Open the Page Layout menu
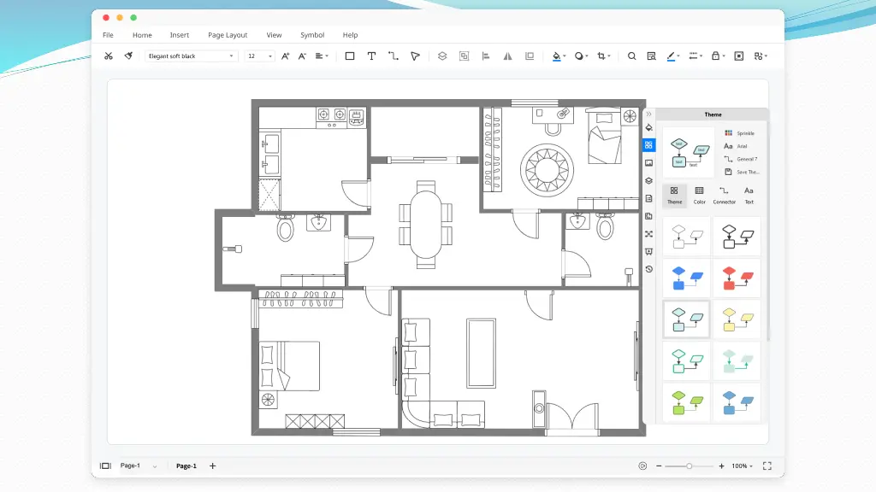This screenshot has height=492, width=876. pyautogui.click(x=228, y=35)
